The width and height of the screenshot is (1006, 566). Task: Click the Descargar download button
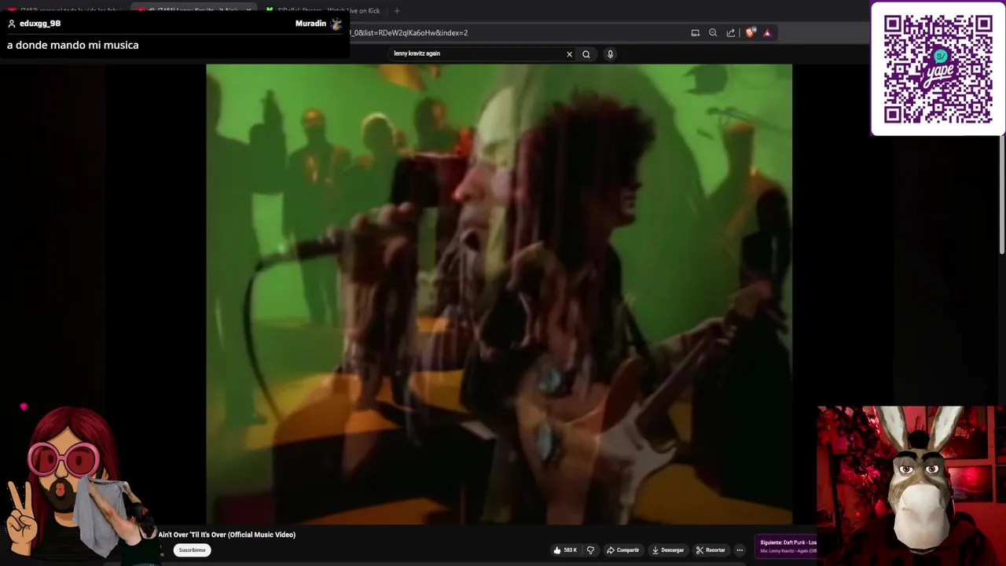coord(668,550)
